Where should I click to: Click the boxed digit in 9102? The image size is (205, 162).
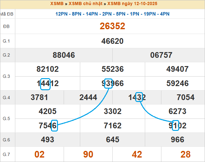175,125
